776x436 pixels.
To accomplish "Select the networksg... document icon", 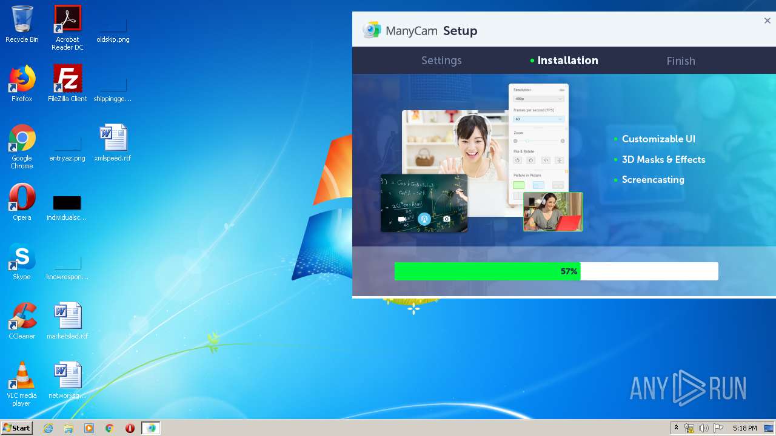I will (67, 380).
